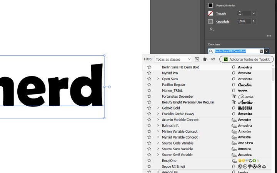Choose Bahnschrift from the font list
The height and width of the screenshot is (173, 277).
(x=172, y=126)
